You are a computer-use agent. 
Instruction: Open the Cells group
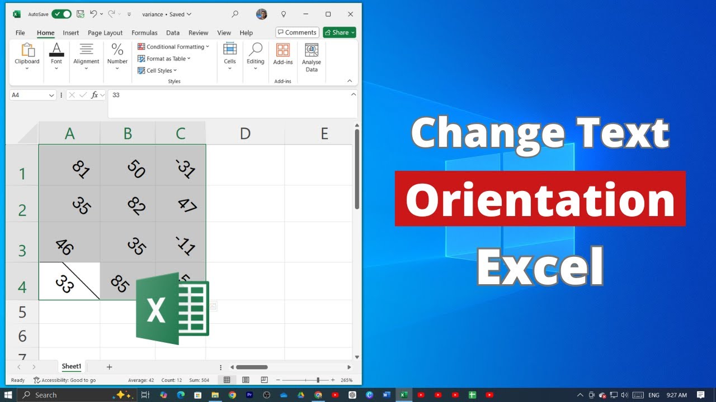tap(230, 57)
